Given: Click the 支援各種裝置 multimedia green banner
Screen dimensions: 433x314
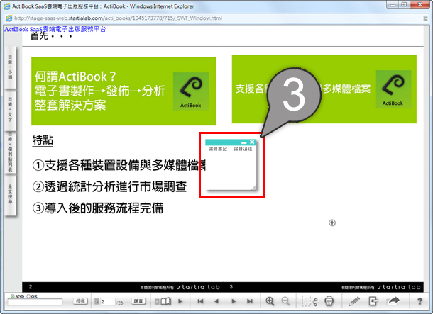Looking at the screenshot, I should pyautogui.click(x=324, y=89).
